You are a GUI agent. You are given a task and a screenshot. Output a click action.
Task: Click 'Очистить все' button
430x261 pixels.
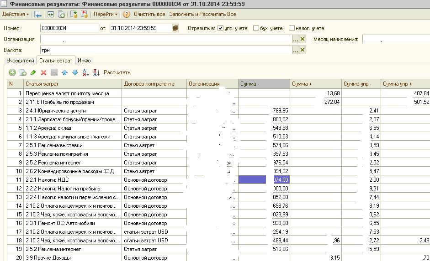(x=149, y=14)
